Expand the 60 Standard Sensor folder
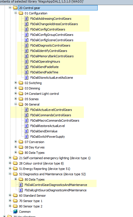 pyautogui.click(x=10, y=195)
